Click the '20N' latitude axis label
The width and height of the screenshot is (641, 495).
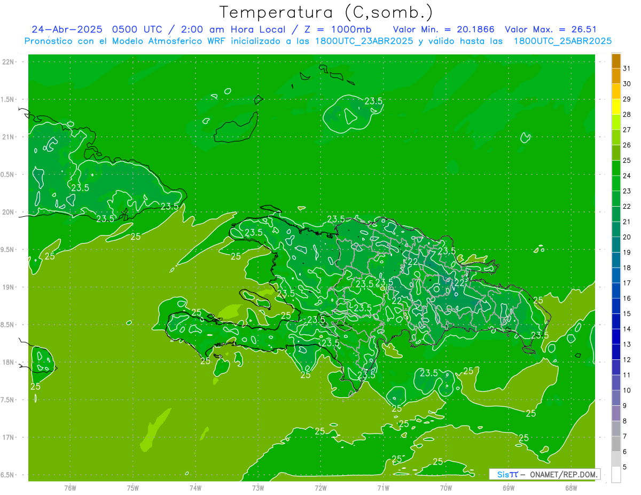click(9, 212)
